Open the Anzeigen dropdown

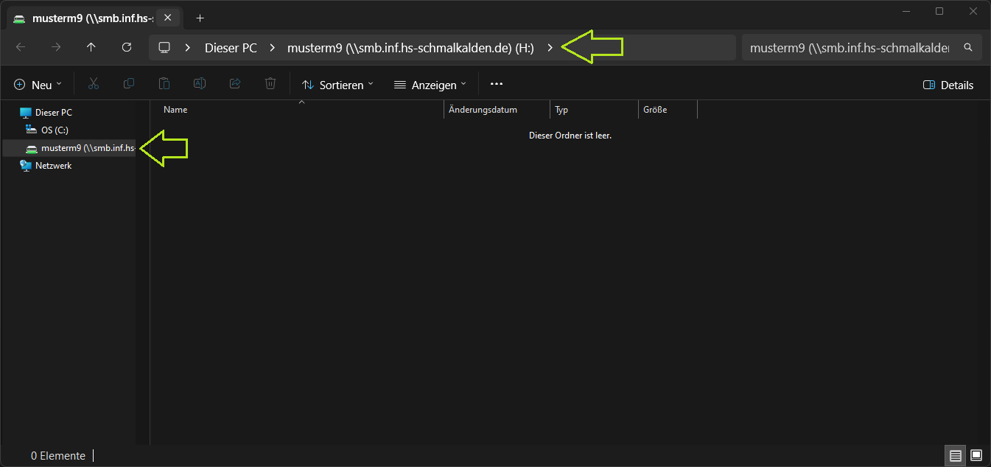pyautogui.click(x=430, y=85)
